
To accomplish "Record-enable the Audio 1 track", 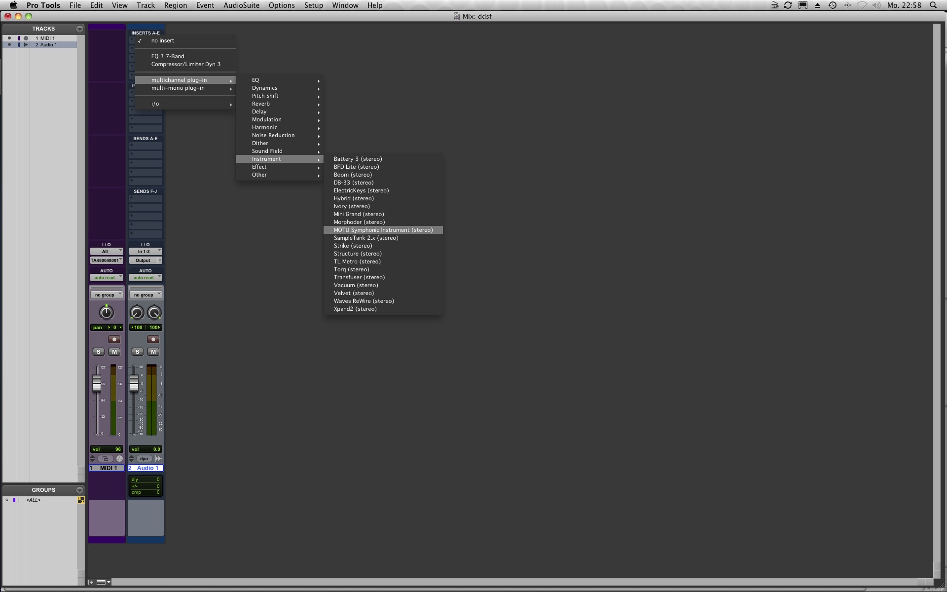I will click(x=153, y=339).
